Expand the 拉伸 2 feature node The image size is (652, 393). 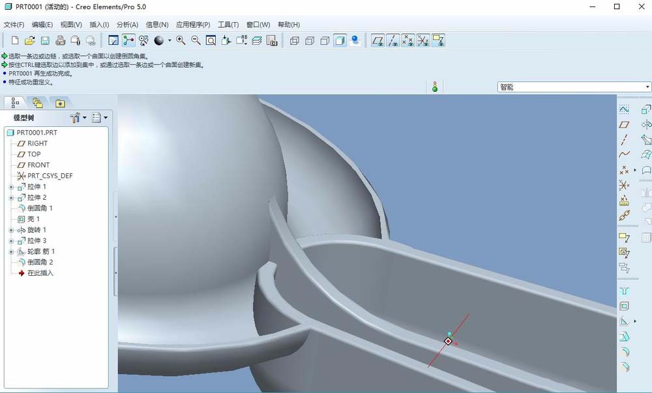[x=11, y=198]
